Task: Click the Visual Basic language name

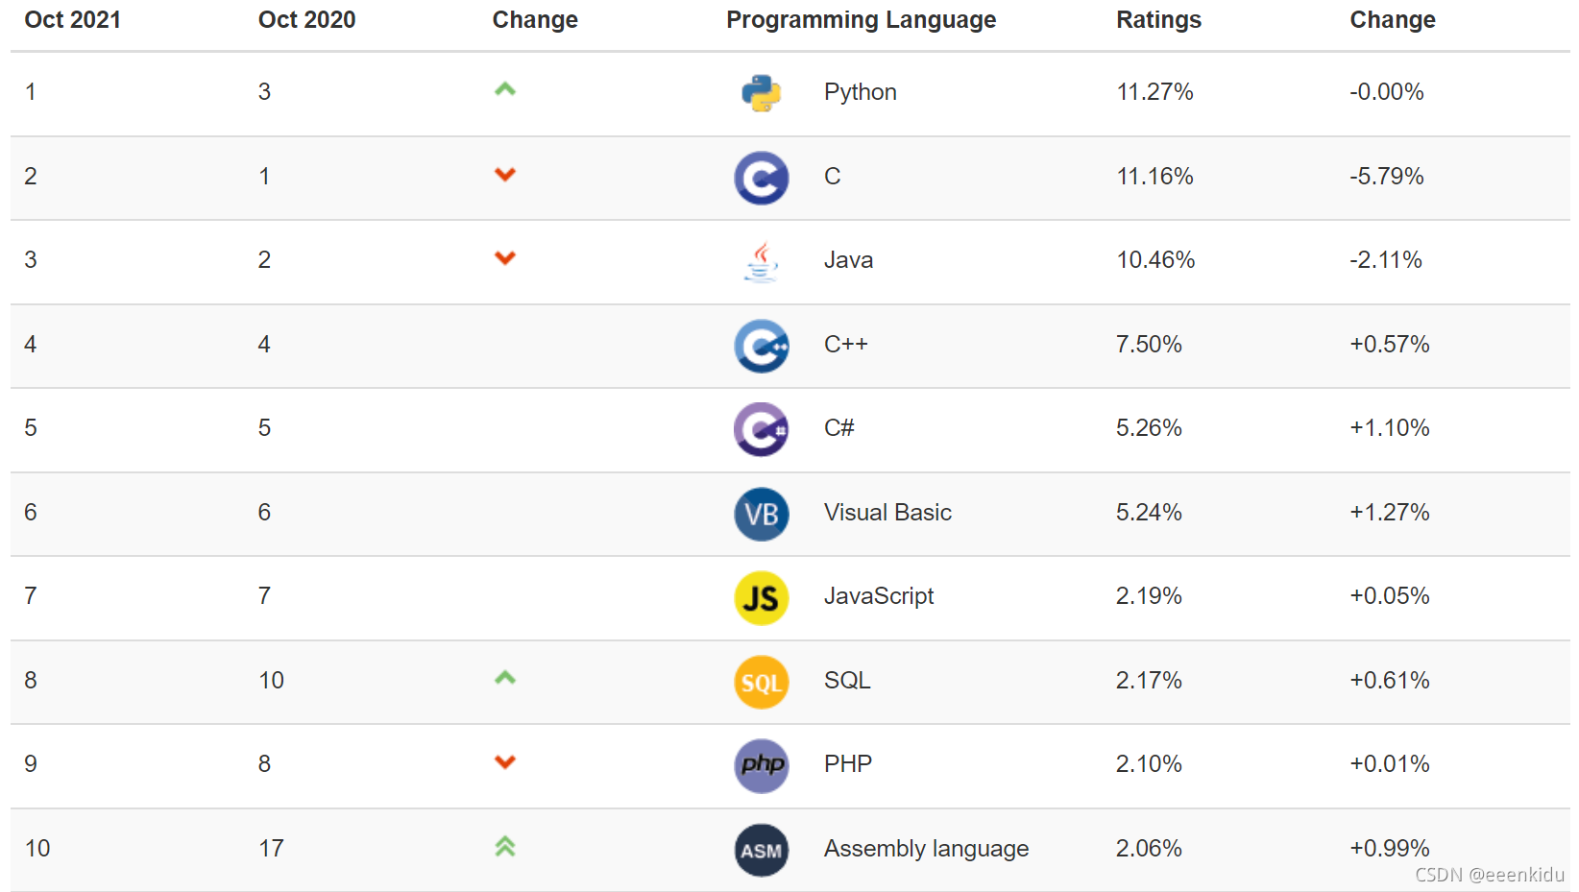Action: click(887, 513)
